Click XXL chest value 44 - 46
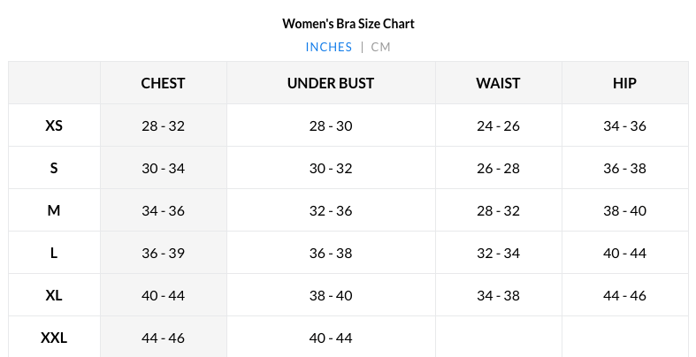The image size is (696, 357). pos(164,338)
